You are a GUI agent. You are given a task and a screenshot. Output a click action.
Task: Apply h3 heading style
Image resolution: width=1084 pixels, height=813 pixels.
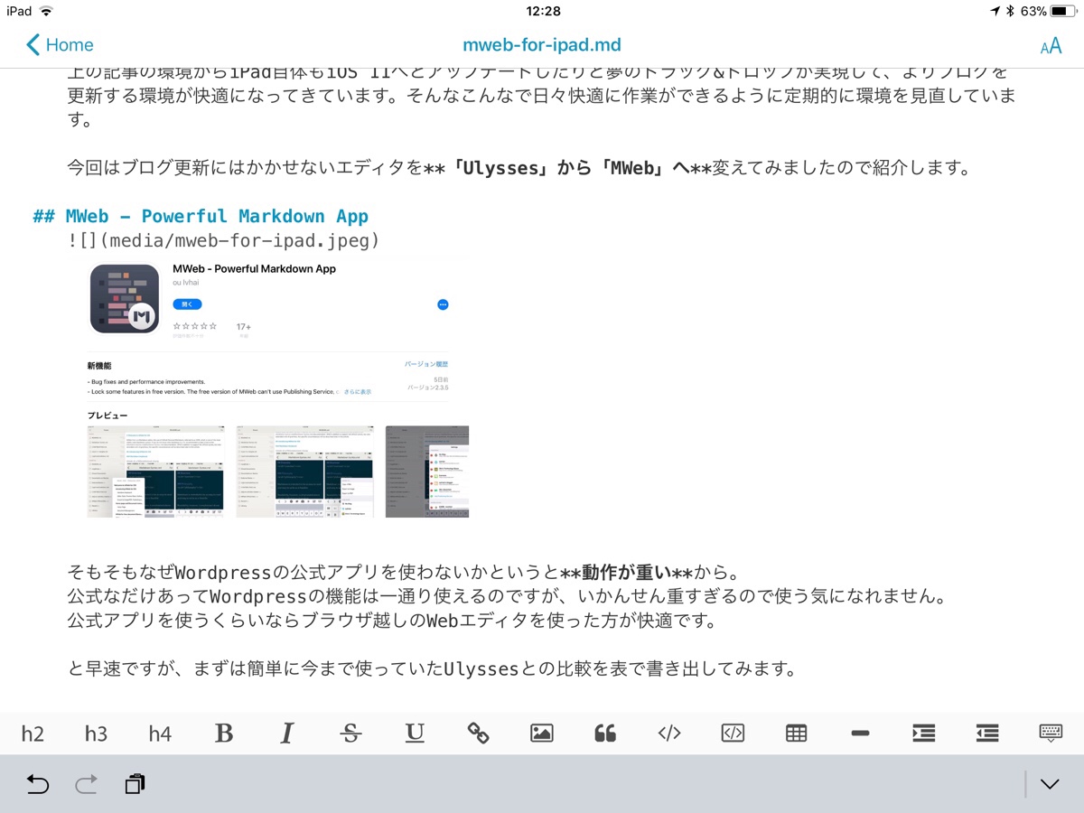[96, 734]
